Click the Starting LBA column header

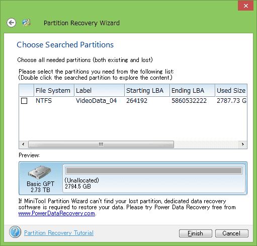click(147, 90)
